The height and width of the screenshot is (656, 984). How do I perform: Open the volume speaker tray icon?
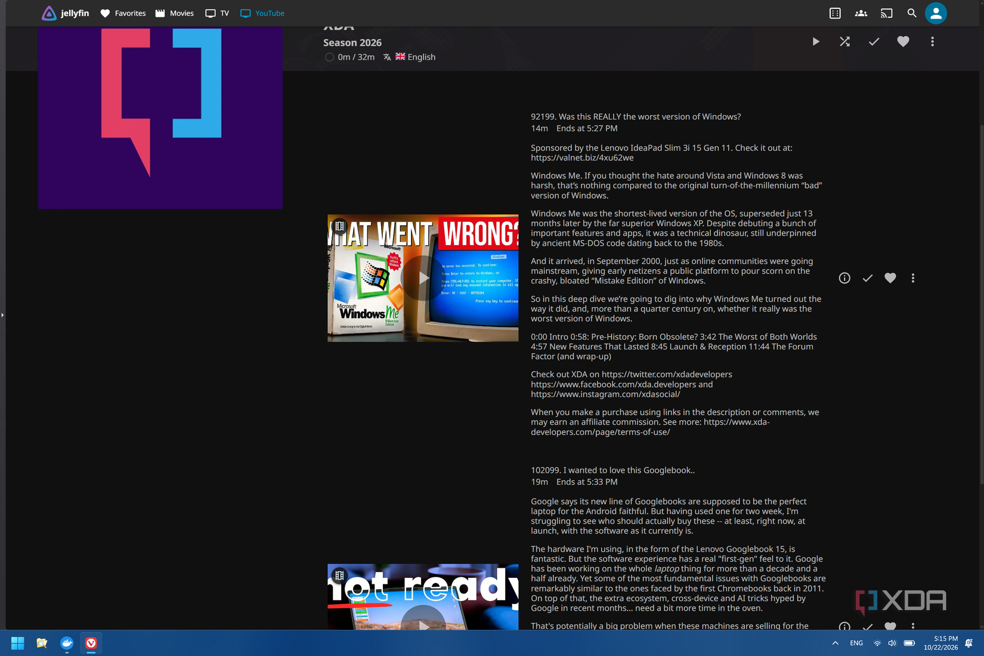(892, 643)
